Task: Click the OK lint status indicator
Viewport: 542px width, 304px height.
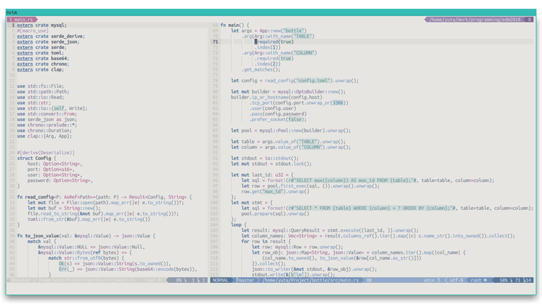Action: [x=370, y=280]
